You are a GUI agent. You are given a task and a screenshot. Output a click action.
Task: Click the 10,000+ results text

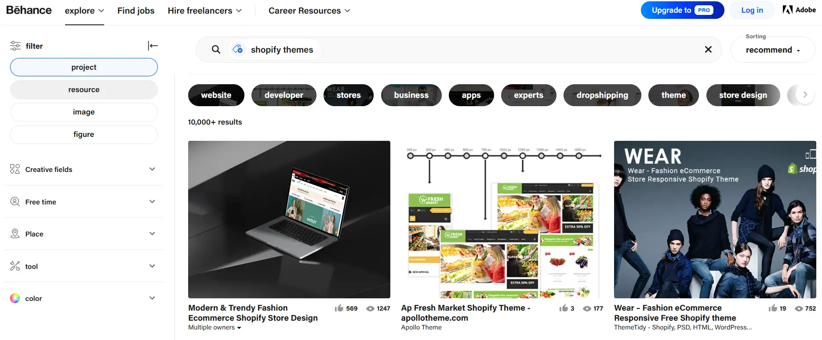point(215,122)
